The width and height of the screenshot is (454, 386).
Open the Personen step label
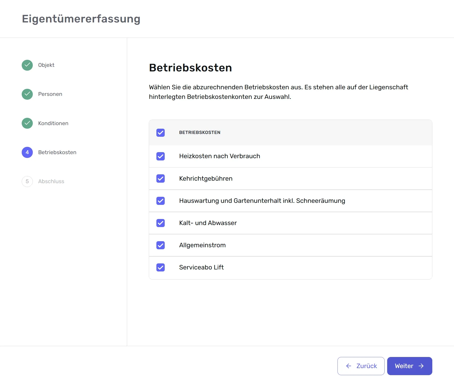coord(50,94)
